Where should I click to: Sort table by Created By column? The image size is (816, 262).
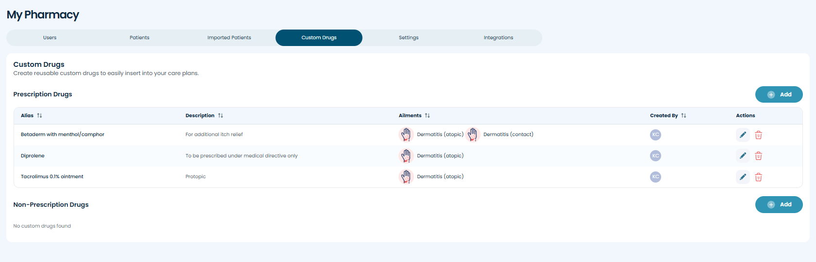coord(683,116)
